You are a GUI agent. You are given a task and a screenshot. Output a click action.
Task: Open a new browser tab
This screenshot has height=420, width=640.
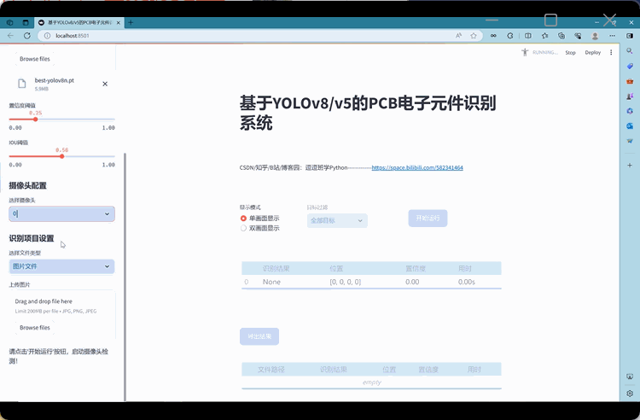pyautogui.click(x=131, y=22)
